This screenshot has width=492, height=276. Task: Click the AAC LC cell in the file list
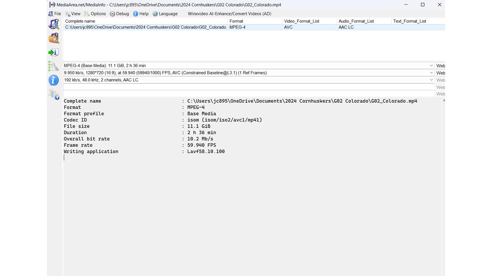coord(346,27)
